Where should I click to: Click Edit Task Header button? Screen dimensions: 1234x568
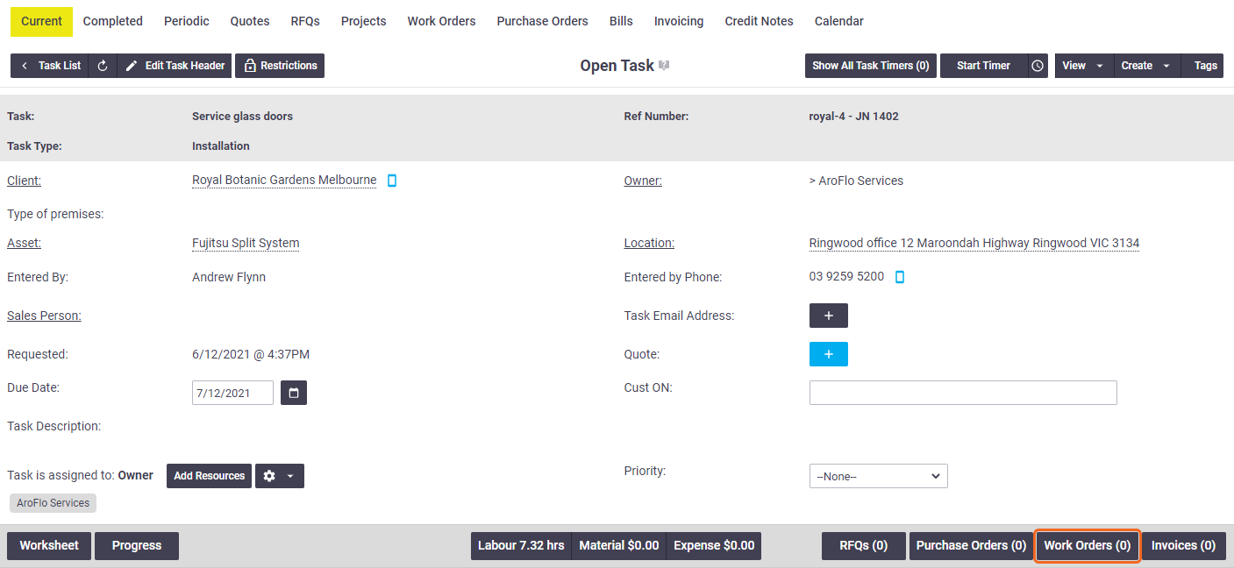pyautogui.click(x=175, y=66)
